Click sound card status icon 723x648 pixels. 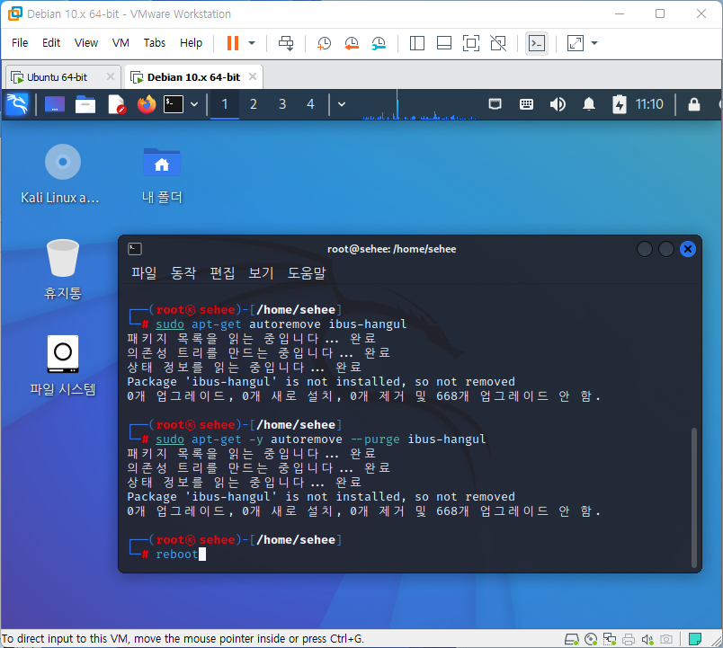point(647,639)
